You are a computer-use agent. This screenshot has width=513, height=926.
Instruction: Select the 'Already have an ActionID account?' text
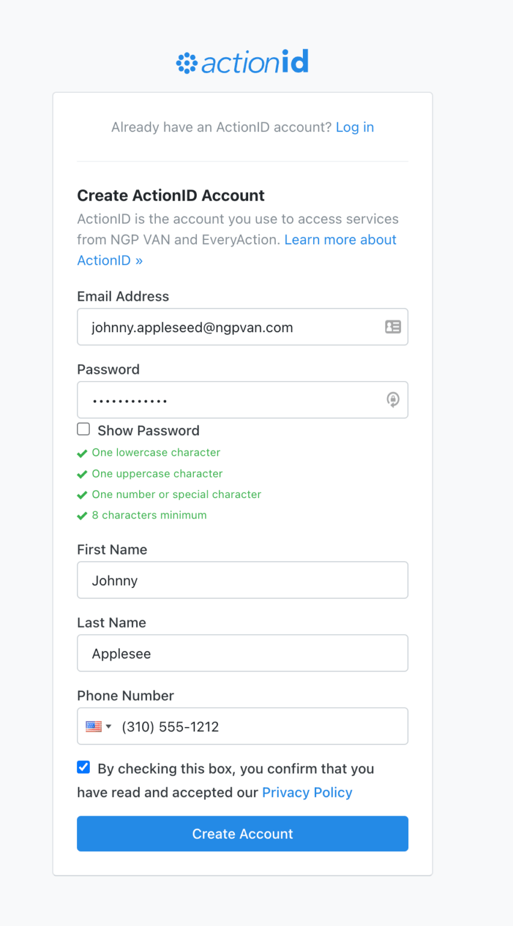pyautogui.click(x=221, y=127)
